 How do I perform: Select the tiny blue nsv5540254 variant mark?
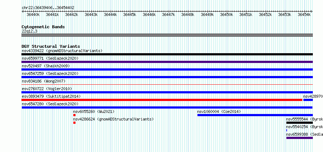tap(287, 130)
